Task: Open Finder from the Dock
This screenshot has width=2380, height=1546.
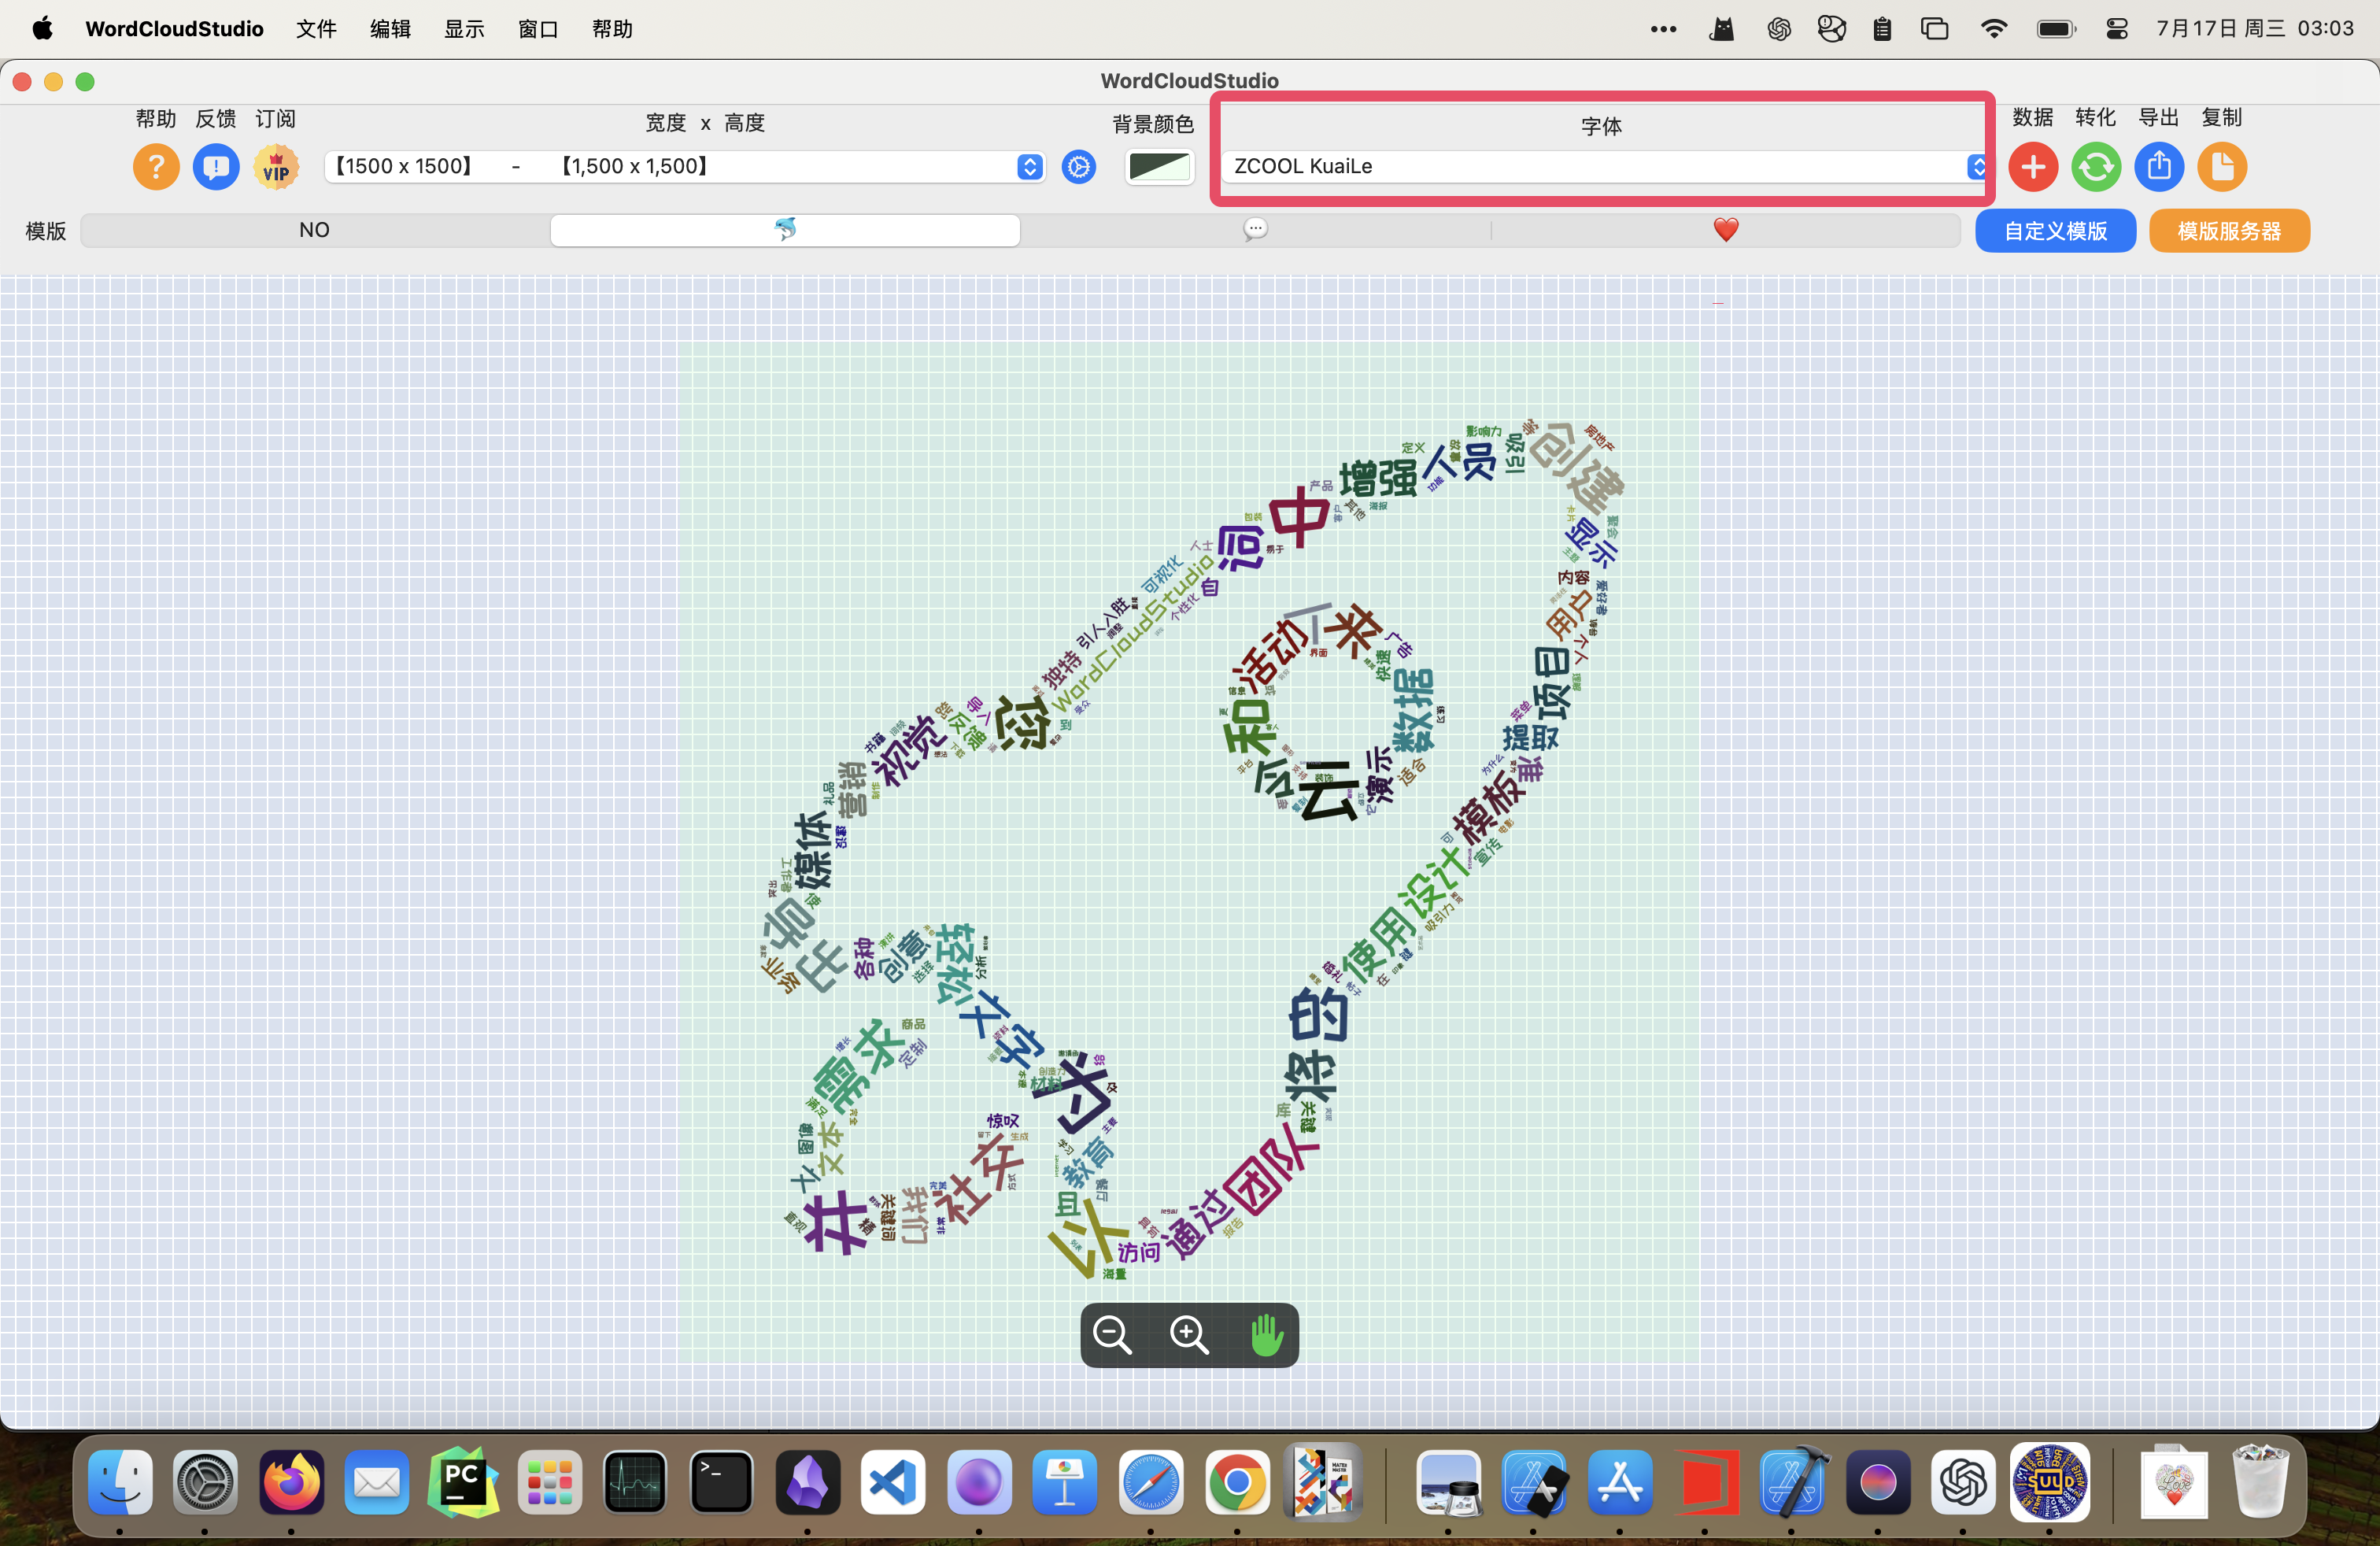Action: point(120,1482)
